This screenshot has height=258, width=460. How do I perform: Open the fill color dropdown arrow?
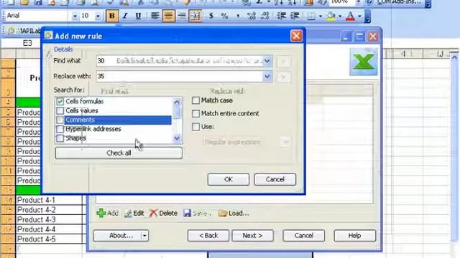tap(340, 16)
